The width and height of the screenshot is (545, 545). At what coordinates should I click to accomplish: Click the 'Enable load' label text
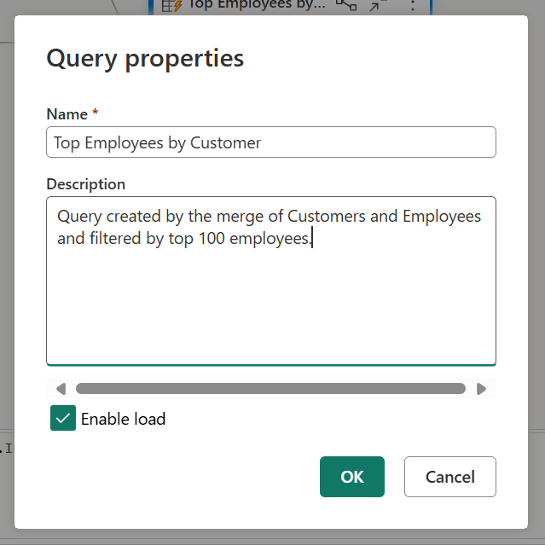(123, 419)
